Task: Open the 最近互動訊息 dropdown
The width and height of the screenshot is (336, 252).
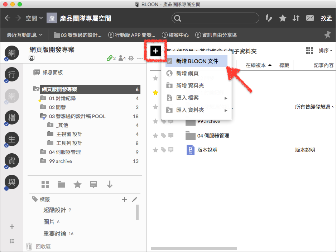Action: click(24, 35)
